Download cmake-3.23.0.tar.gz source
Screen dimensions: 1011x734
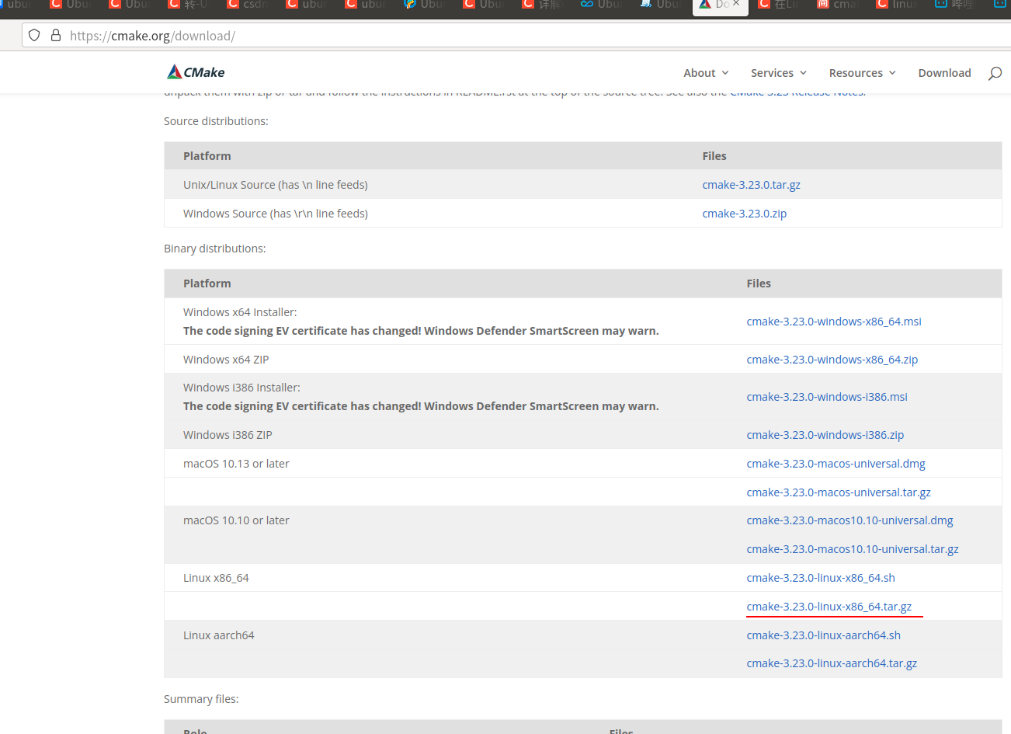point(751,185)
